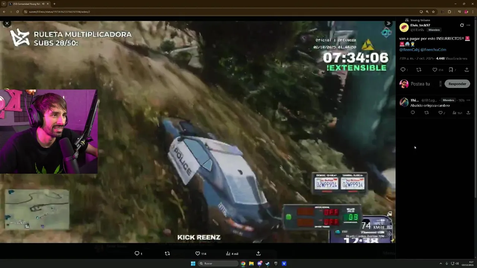Reload the current page
The image size is (477, 268).
point(18,12)
